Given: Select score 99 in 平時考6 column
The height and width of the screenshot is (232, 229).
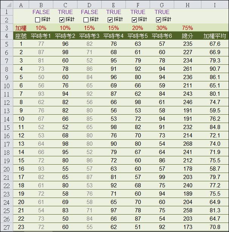Looking at the screenshot, I should point(162,177).
